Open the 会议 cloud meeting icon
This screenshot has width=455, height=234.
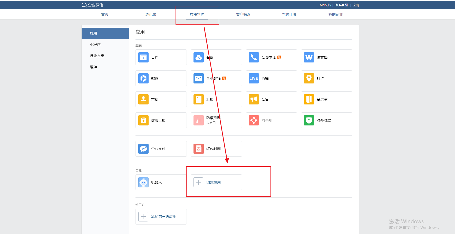click(x=199, y=57)
